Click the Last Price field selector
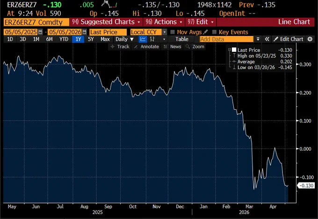318x219 pixels. (108, 32)
